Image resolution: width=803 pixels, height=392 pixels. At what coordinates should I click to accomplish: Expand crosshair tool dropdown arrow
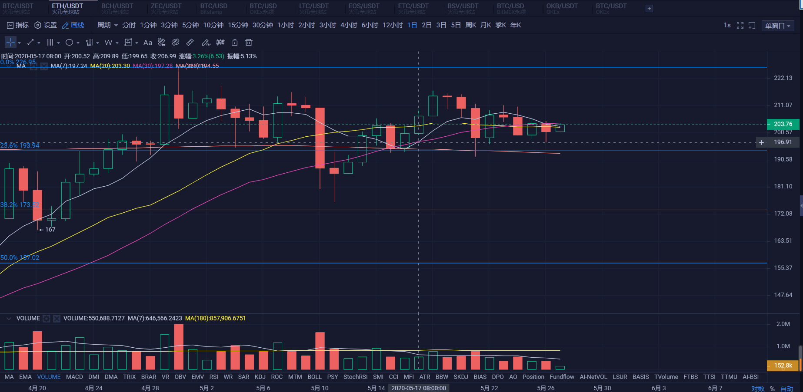(x=19, y=43)
